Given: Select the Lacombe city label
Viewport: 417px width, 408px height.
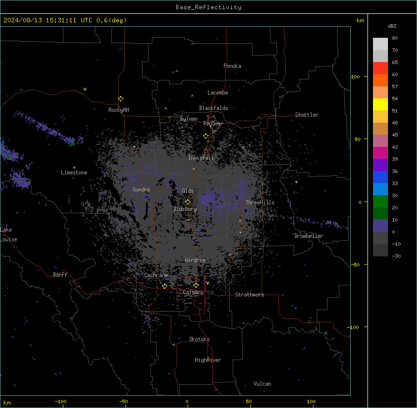Looking at the screenshot, I should coord(218,93).
